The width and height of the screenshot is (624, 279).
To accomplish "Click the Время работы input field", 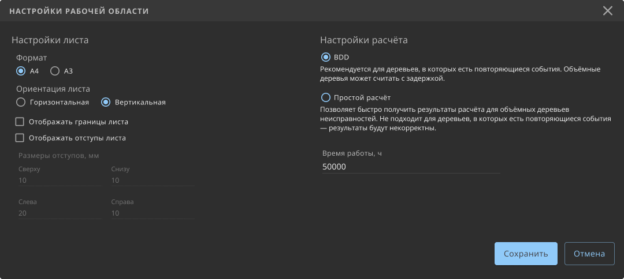I will (411, 167).
